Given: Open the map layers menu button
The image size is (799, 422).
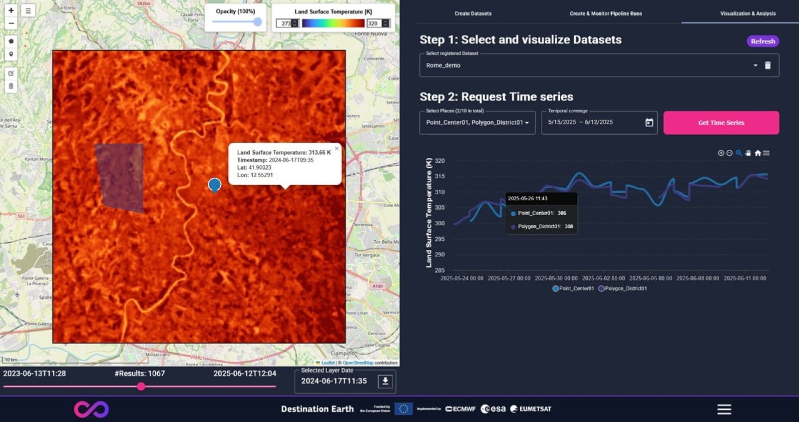Looking at the screenshot, I should [28, 10].
